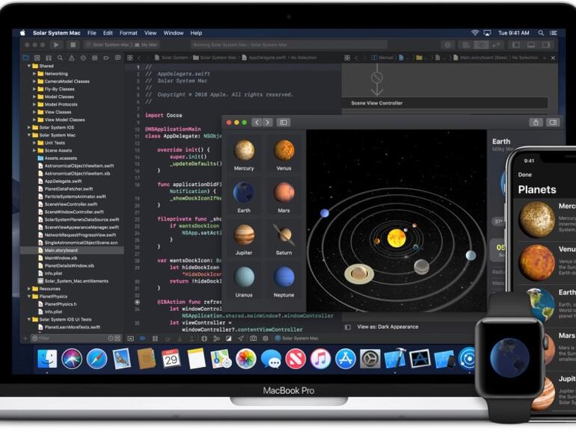This screenshot has height=432, width=576.
Task: Open Spotlight search in the menu bar
Action: point(541,33)
